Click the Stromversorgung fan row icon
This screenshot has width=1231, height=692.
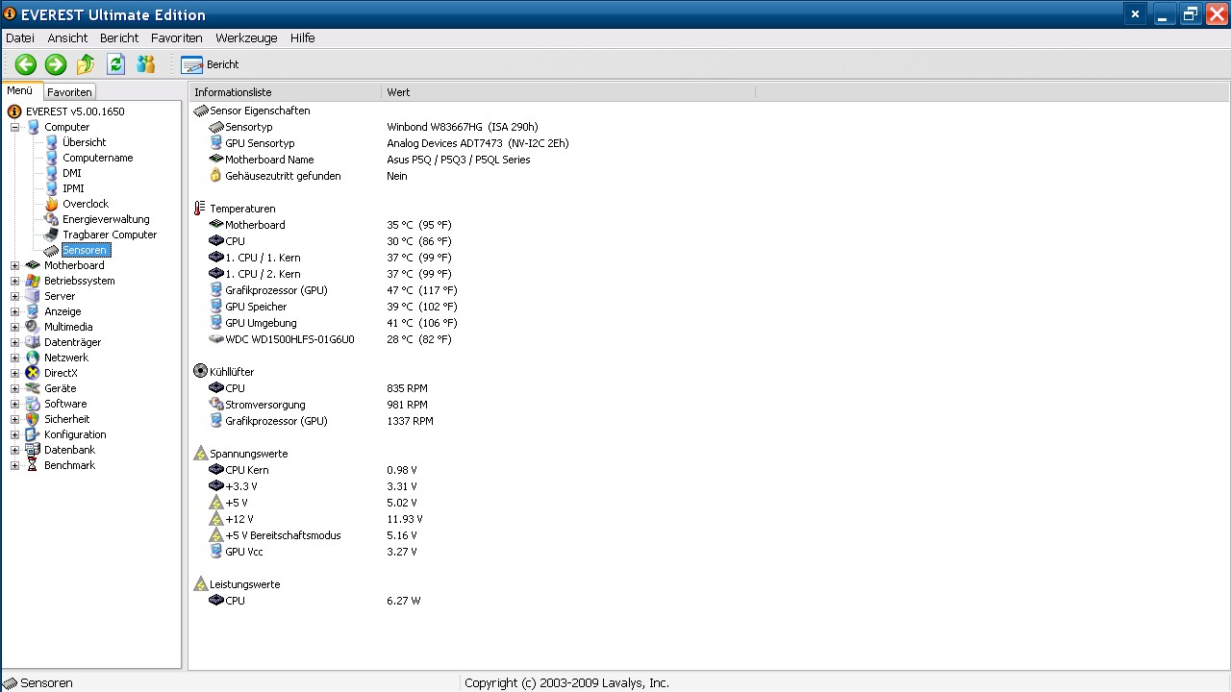pos(215,405)
